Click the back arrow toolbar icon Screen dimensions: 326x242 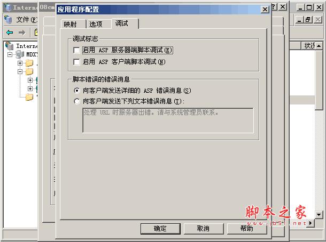click(10, 33)
